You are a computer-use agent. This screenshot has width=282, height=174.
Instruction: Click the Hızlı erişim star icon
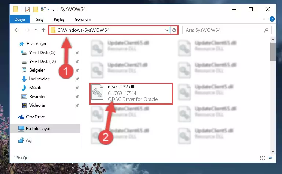coord(22,44)
